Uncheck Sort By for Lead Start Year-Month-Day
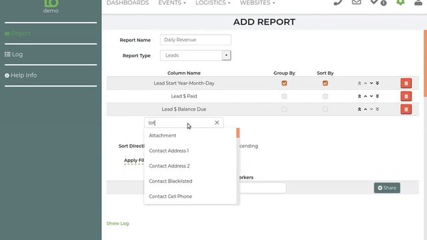427x240 pixels. pos(325,83)
